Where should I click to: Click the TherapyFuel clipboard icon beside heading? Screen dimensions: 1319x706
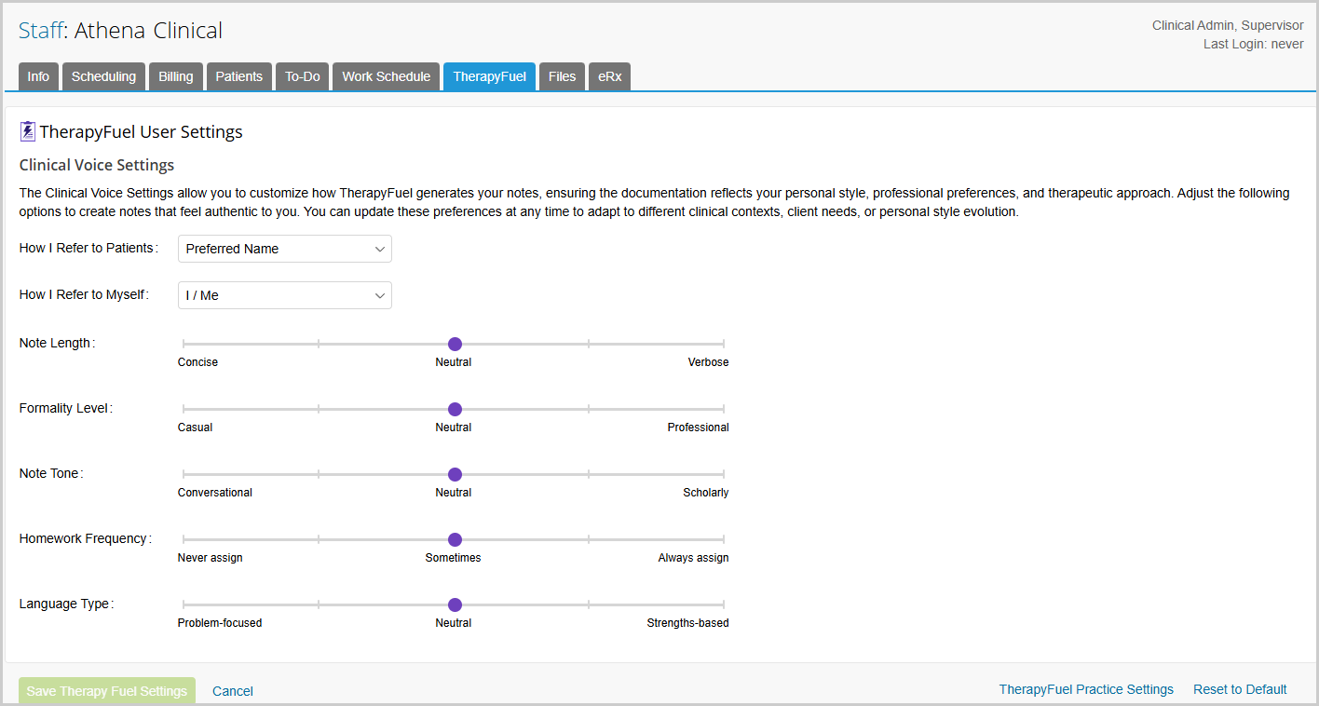pos(28,131)
